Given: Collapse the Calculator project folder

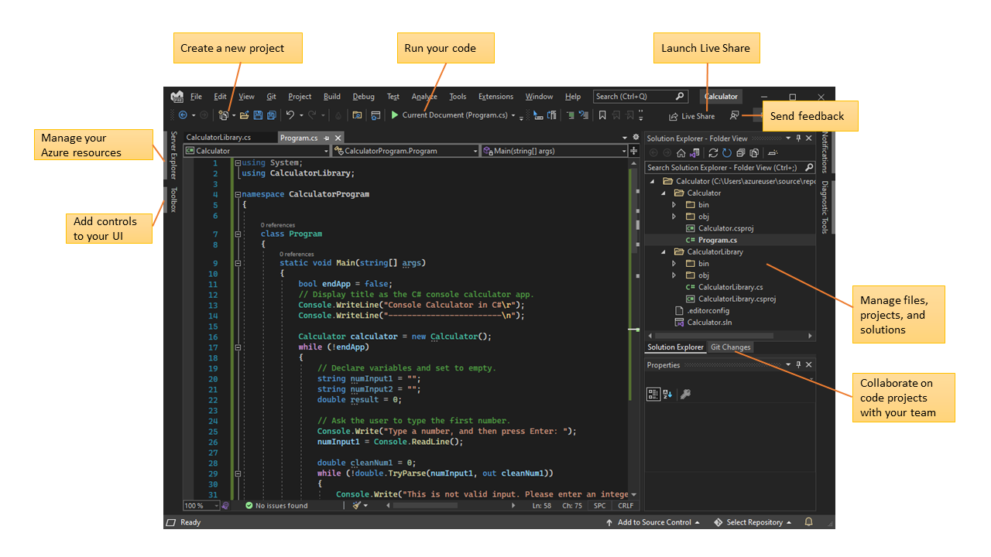Looking at the screenshot, I should 664,193.
